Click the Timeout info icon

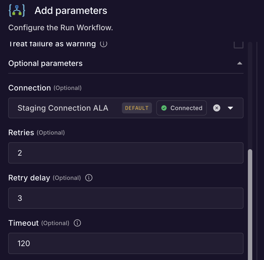pyautogui.click(x=77, y=223)
